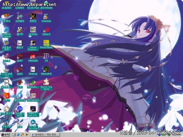Launch the ACDSee shortcut
Screen dimensions: 183x137
[x=33, y=31]
